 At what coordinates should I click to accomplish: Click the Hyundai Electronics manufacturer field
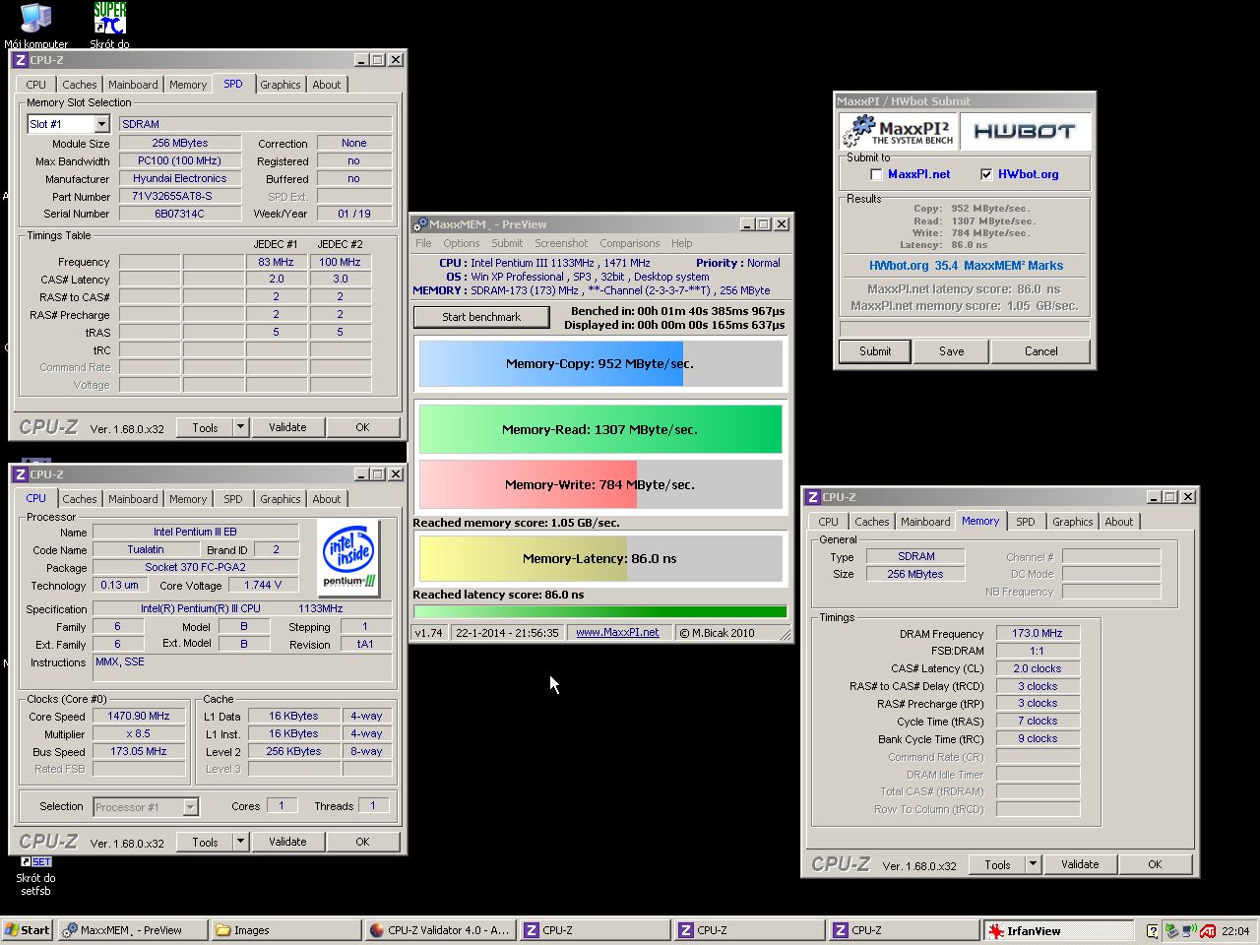pos(180,178)
